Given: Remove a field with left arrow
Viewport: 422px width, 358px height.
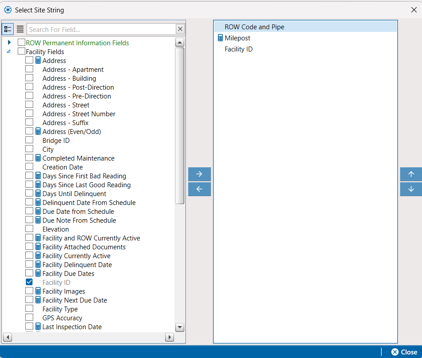Looking at the screenshot, I should pos(199,189).
